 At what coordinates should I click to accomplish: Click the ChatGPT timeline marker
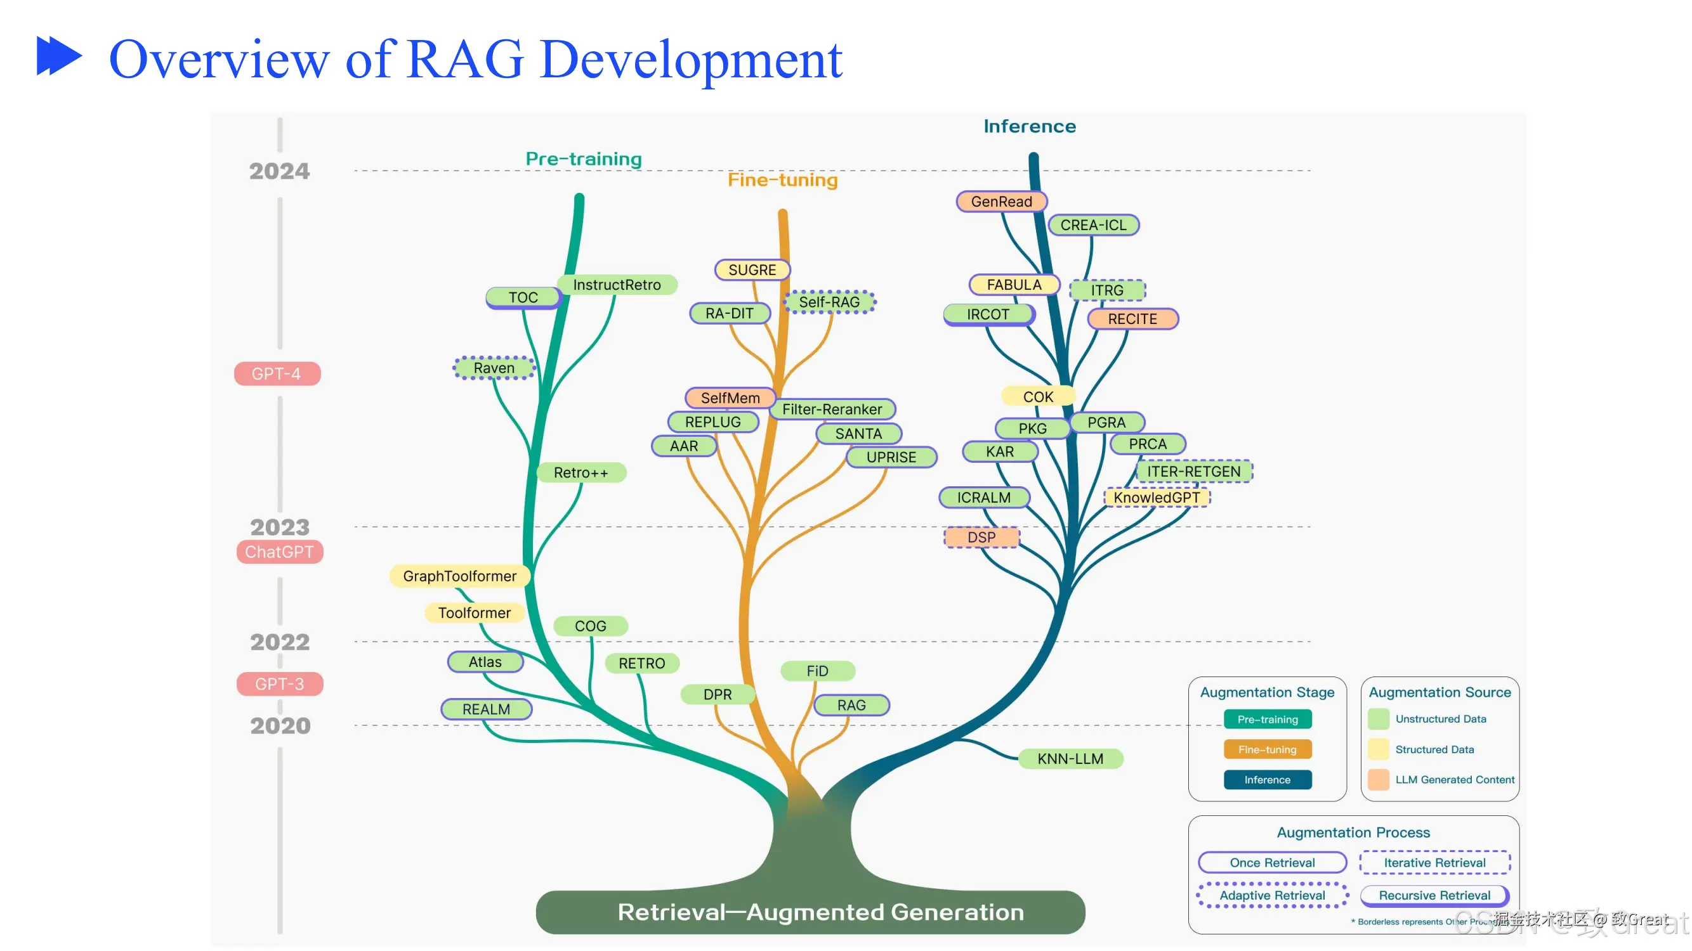pos(280,552)
